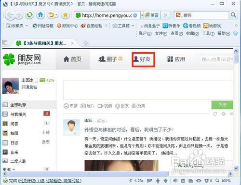Click the green 发表 publish button

click(222, 105)
